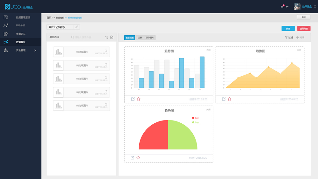Click the 新建 button
318x179 pixels.
pyautogui.click(x=304, y=17)
